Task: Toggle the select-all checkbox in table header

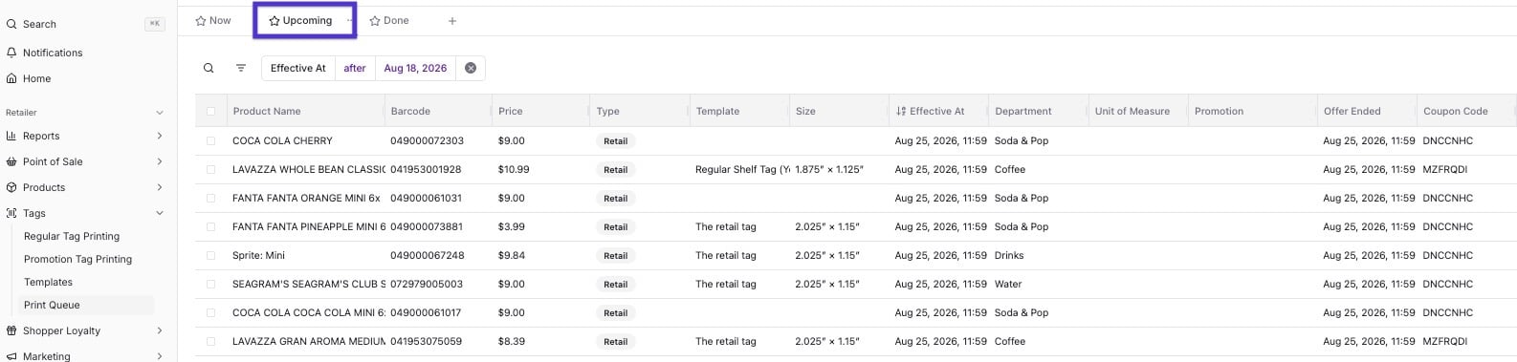Action: pos(210,111)
